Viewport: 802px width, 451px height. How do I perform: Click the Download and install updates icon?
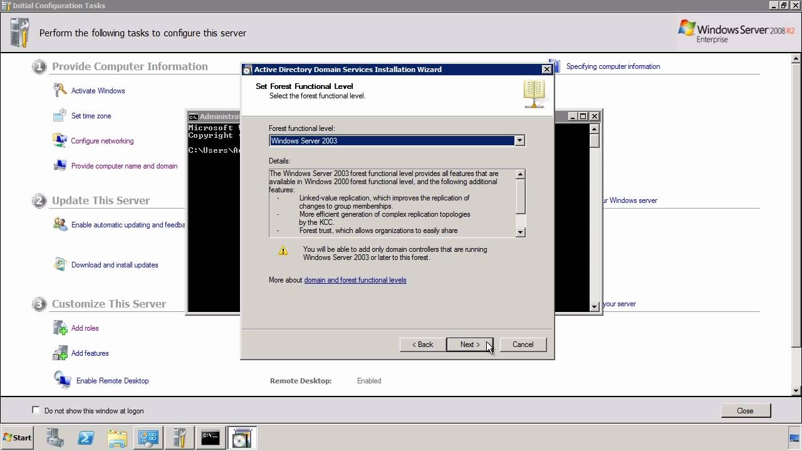(60, 264)
